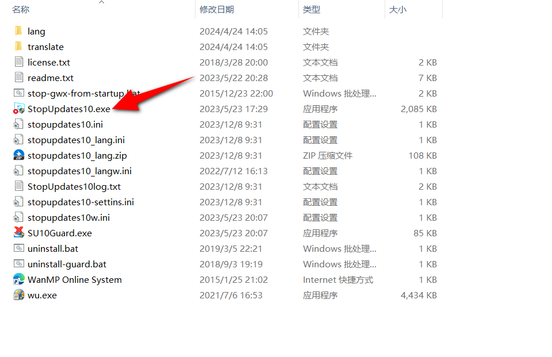The width and height of the screenshot is (552, 357).
Task: Click the 2,085 KB size value
Action: pyautogui.click(x=419, y=109)
